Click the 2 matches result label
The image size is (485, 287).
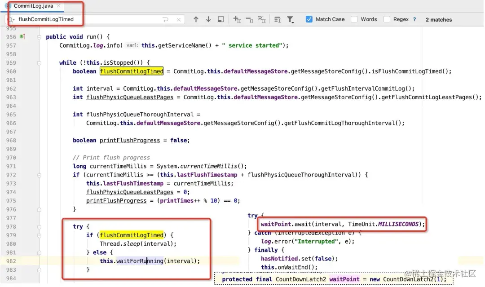click(439, 19)
